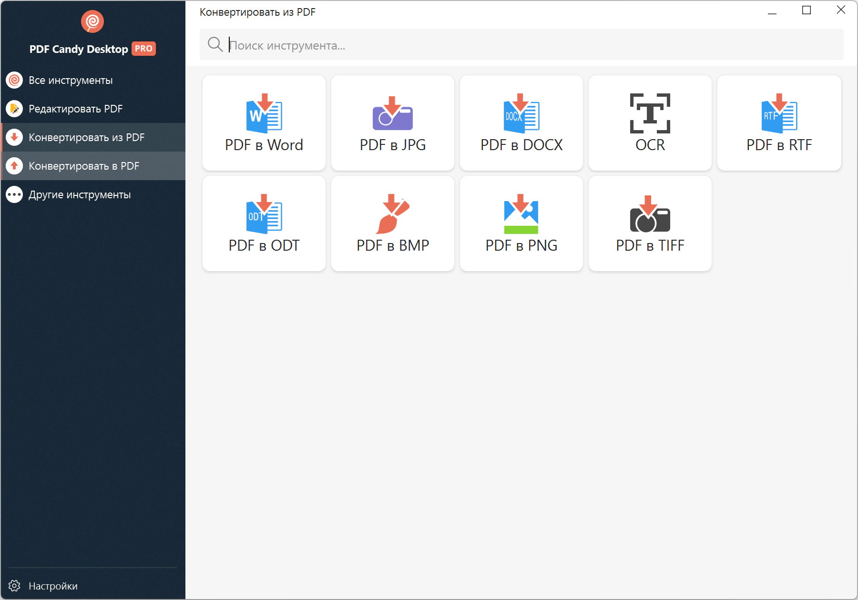Open Другие инструменты in sidebar
Viewport: 858px width, 600px height.
(x=80, y=195)
